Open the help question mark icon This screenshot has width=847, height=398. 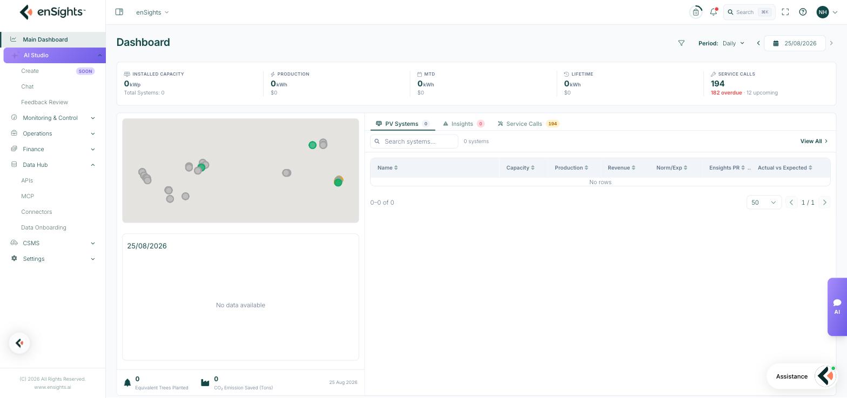tap(803, 12)
